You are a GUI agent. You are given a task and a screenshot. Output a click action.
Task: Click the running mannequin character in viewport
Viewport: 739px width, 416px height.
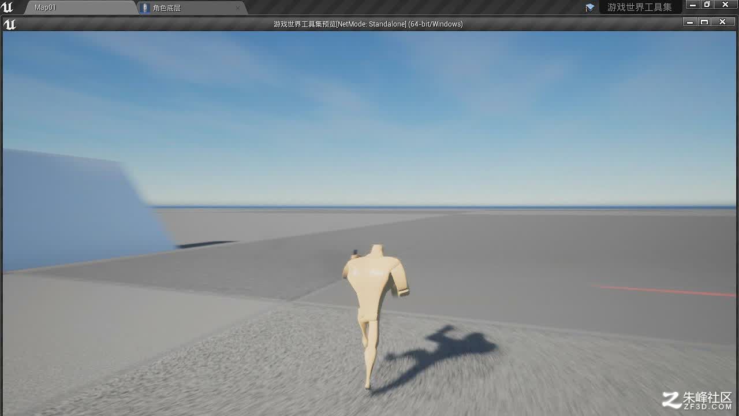pos(375,316)
